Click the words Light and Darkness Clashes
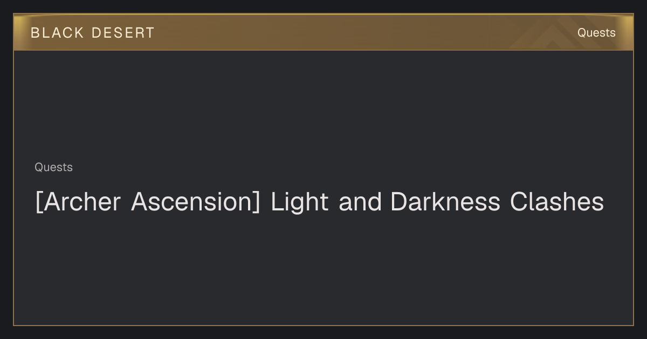The height and width of the screenshot is (339, 647). [437, 202]
